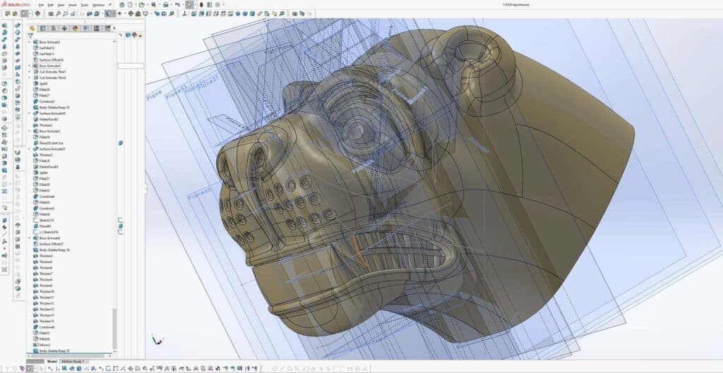Expand the Surface-Extrude30 feature node

point(29,114)
